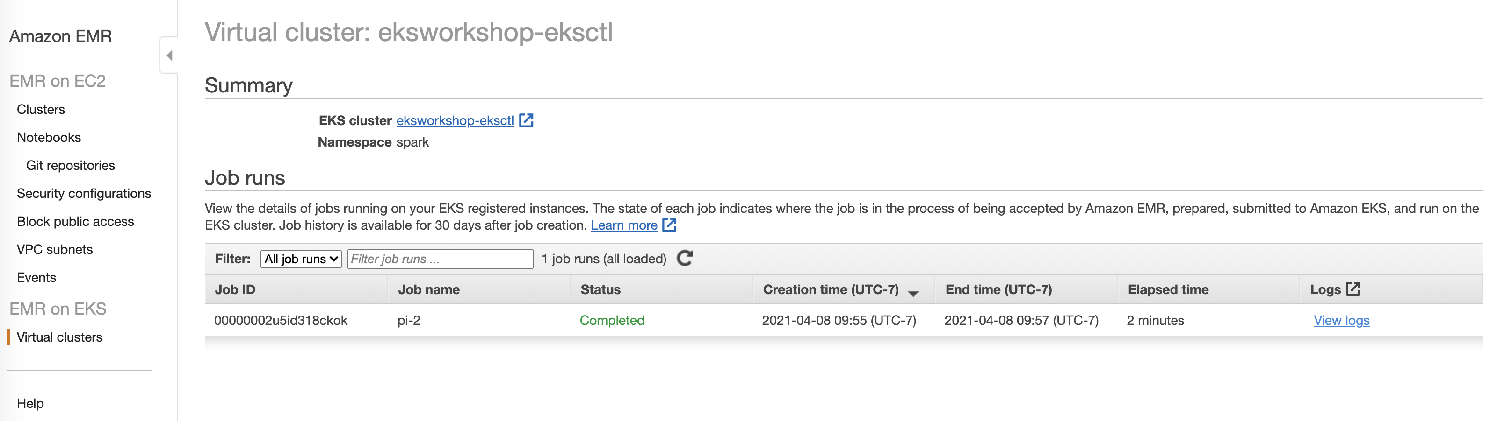Follow the Learn more link
Viewport: 1490px width, 421px height.
click(623, 225)
